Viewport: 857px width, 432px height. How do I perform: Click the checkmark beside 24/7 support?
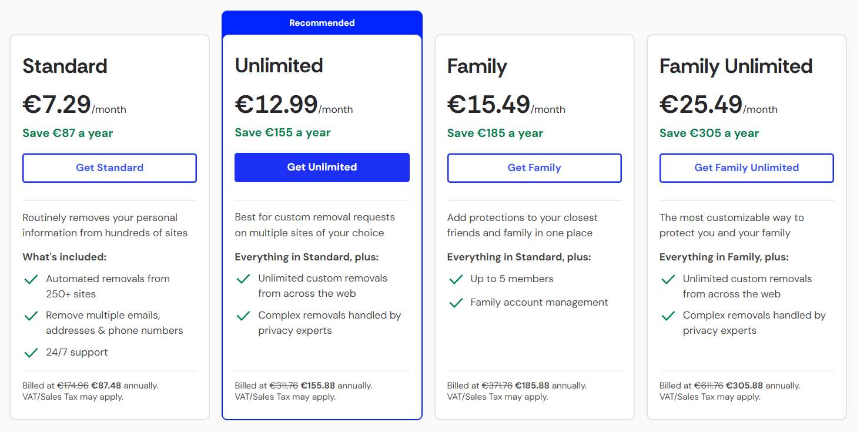(31, 353)
